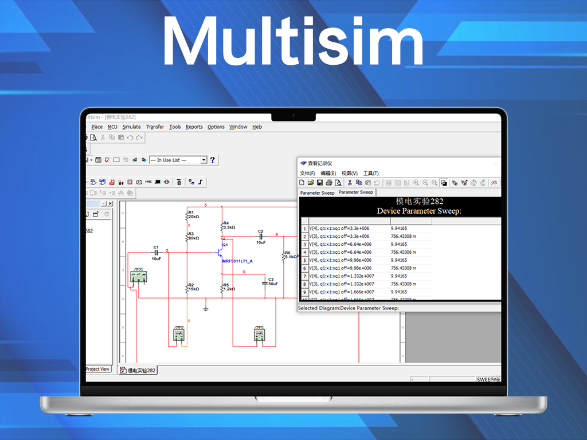Zoom in using the grapher magnifier plus icon
Viewport: 587px width, 440px height.
point(416,183)
